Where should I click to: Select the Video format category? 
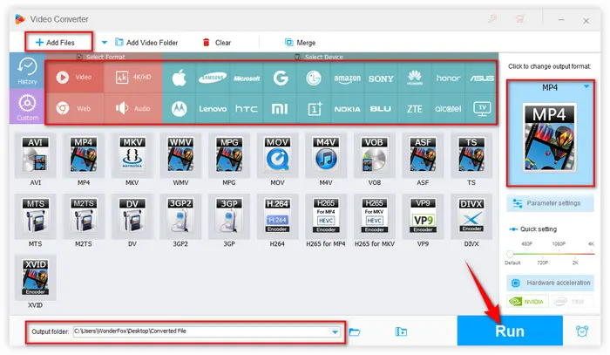(x=75, y=77)
